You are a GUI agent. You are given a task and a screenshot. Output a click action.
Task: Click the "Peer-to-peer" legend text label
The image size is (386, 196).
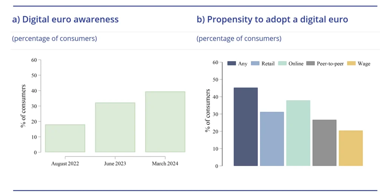(331, 64)
